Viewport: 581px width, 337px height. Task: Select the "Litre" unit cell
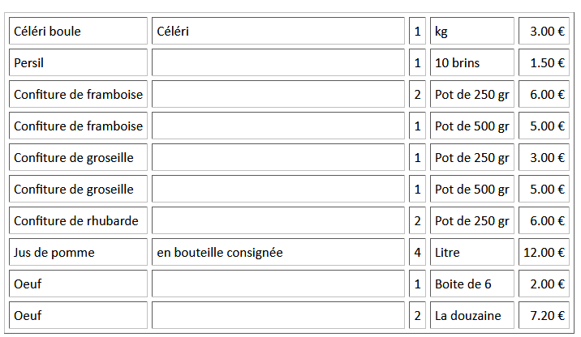471,253
